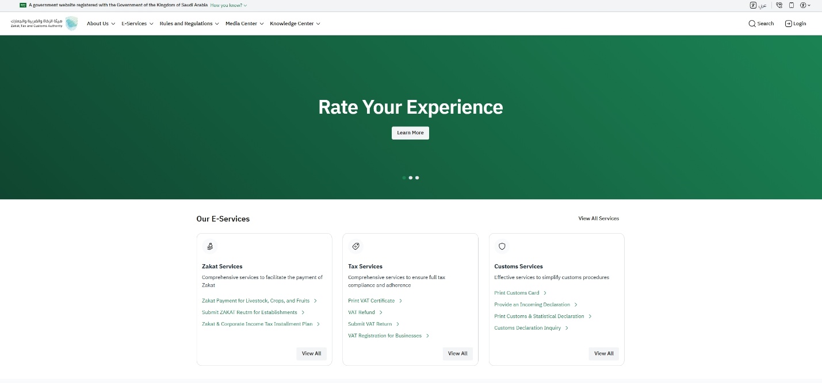822x383 pixels.
Task: Open the Media Center menu
Action: (244, 24)
